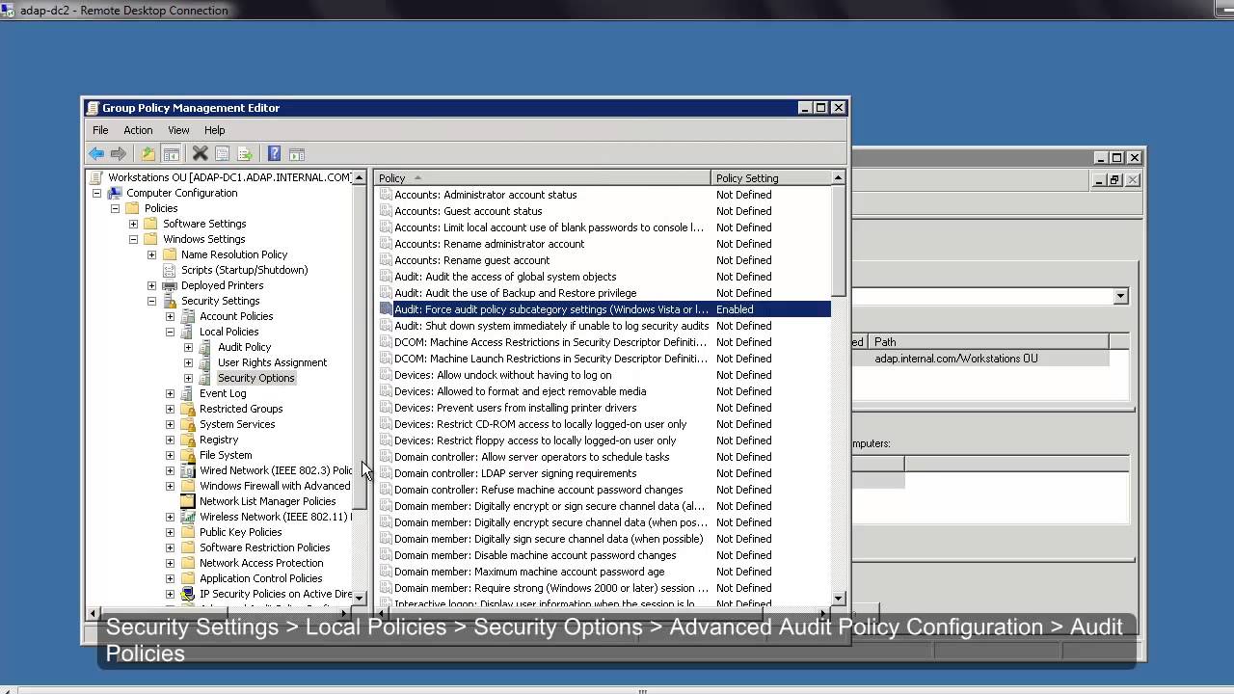1234x694 pixels.
Task: Click the Export List toolbar icon
Action: (245, 154)
